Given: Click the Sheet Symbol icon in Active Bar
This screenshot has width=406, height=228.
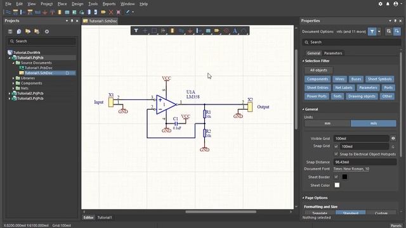Looking at the screenshot, I should click(x=208, y=31).
